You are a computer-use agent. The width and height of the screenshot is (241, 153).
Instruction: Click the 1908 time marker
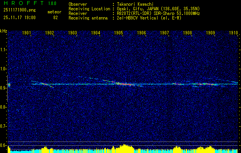[x=187, y=33]
